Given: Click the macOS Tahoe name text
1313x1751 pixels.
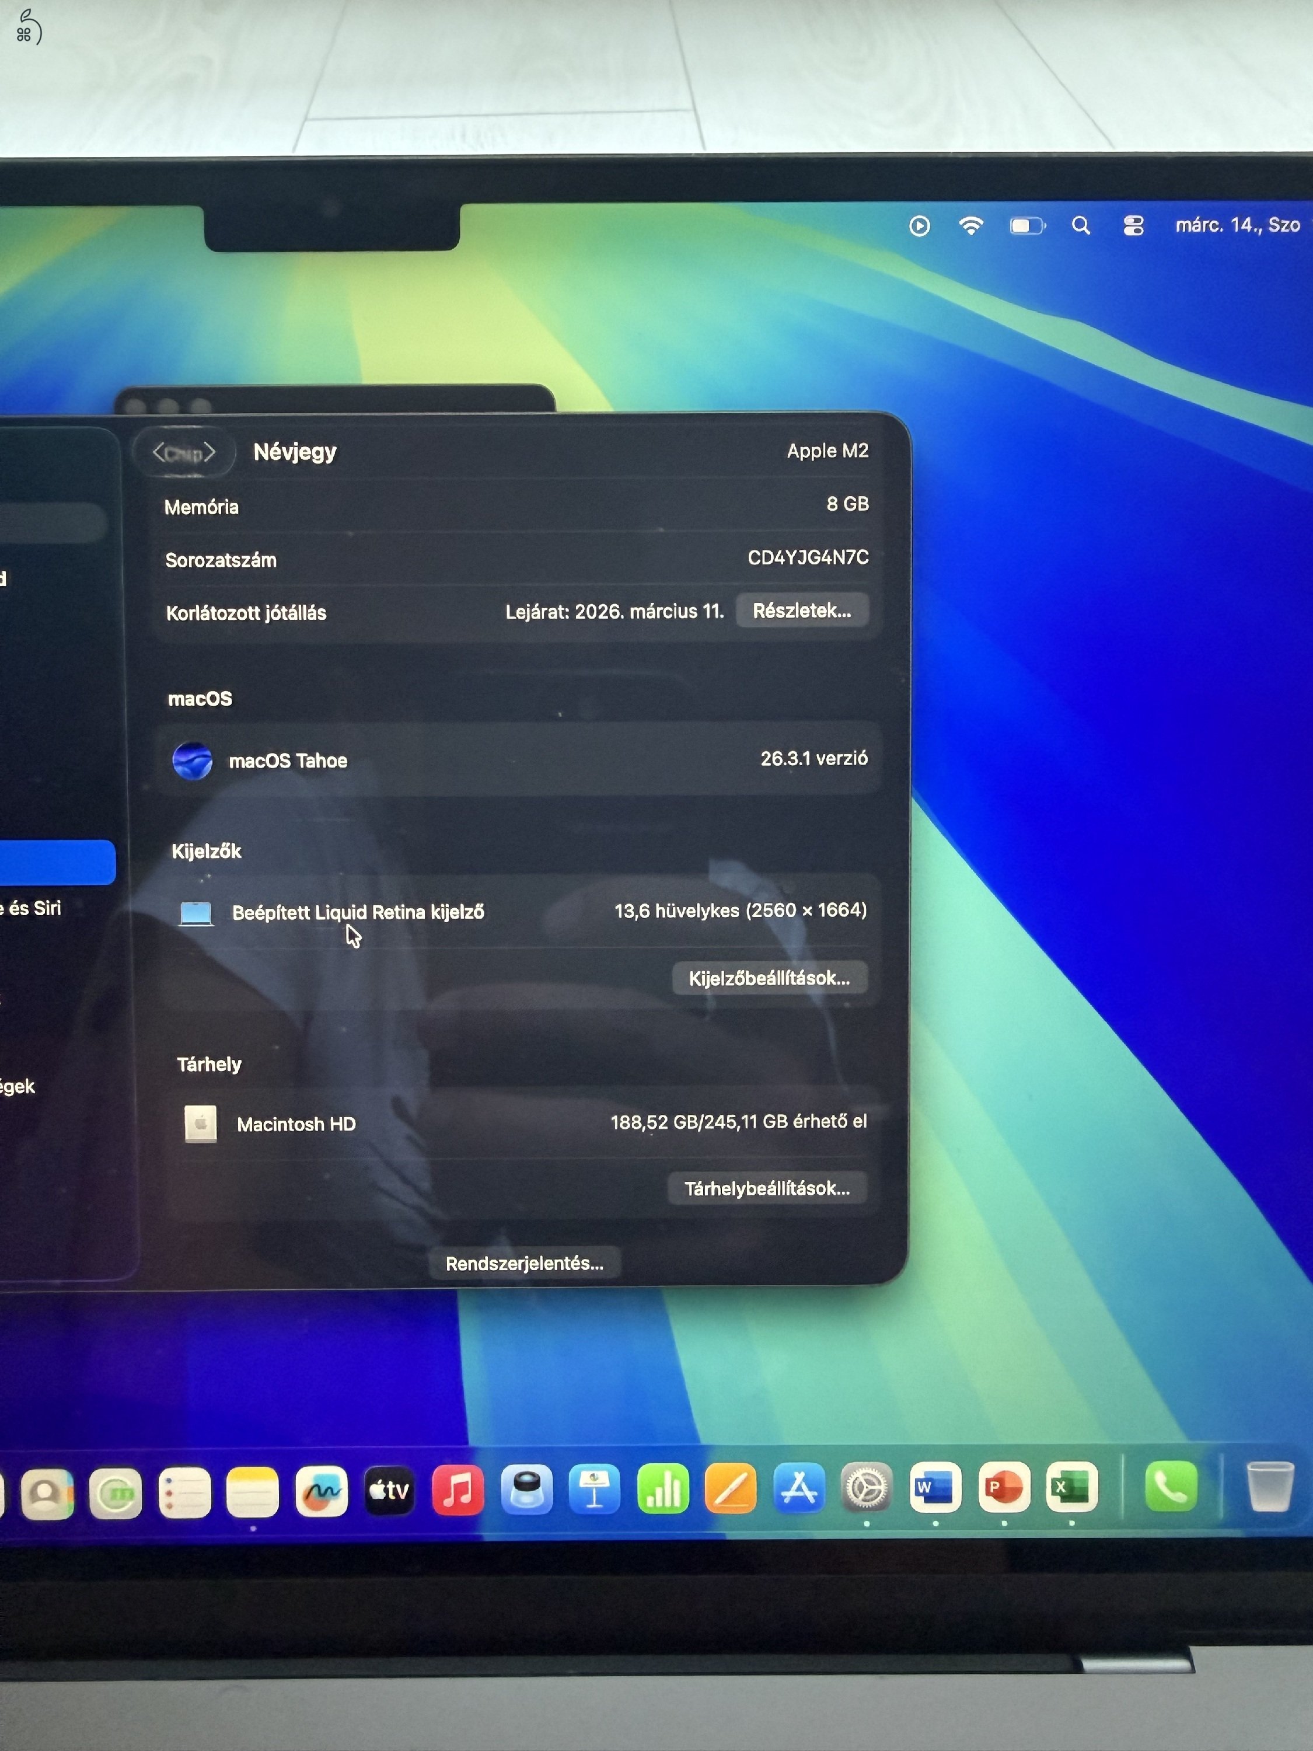Looking at the screenshot, I should tap(288, 761).
